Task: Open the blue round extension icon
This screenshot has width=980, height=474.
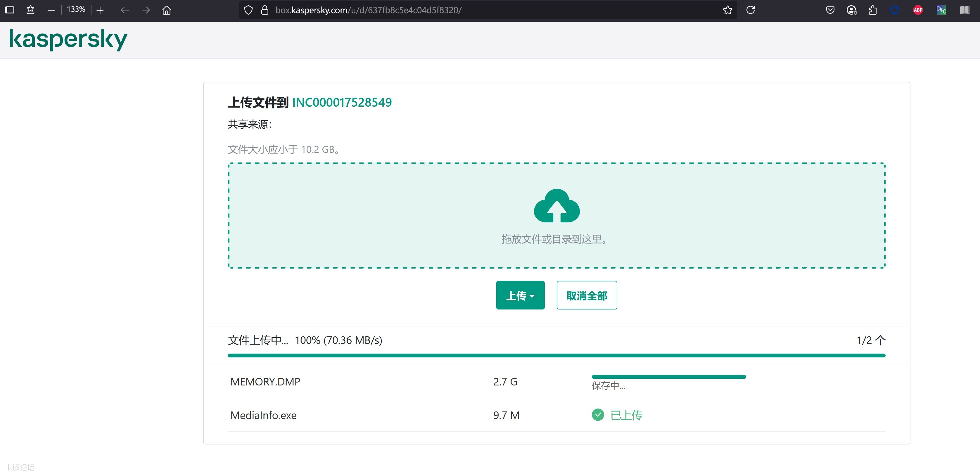Action: (895, 10)
